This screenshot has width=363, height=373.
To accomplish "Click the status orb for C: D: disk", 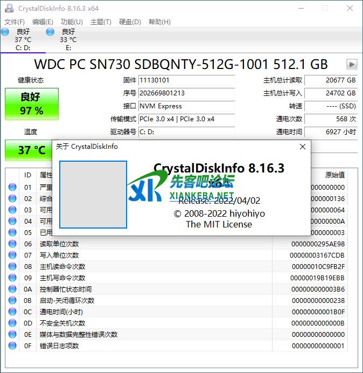I will [x=5, y=32].
